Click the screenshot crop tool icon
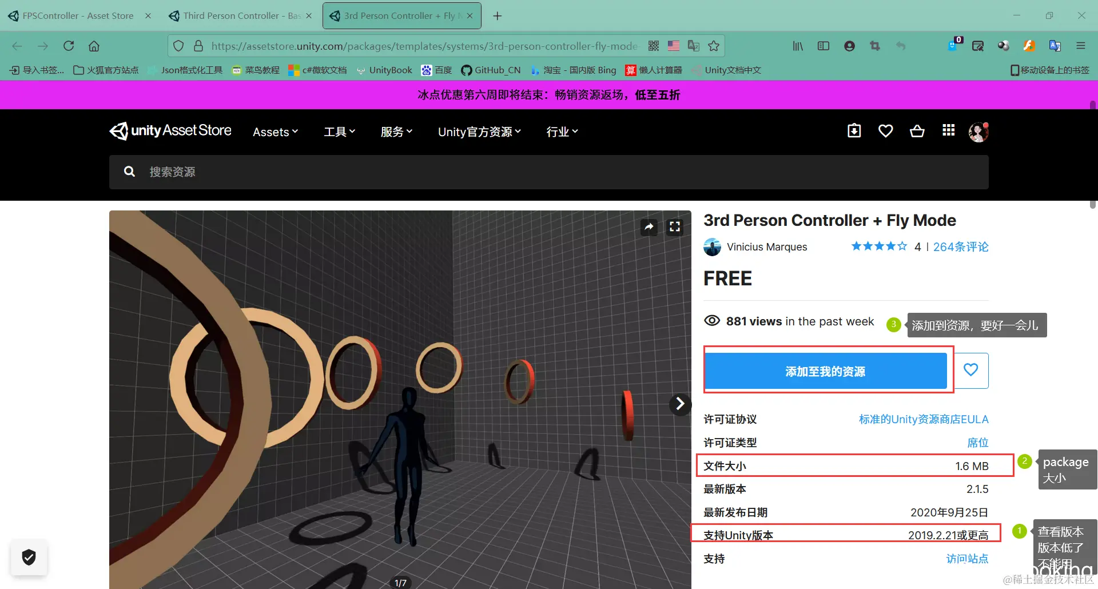 [875, 46]
